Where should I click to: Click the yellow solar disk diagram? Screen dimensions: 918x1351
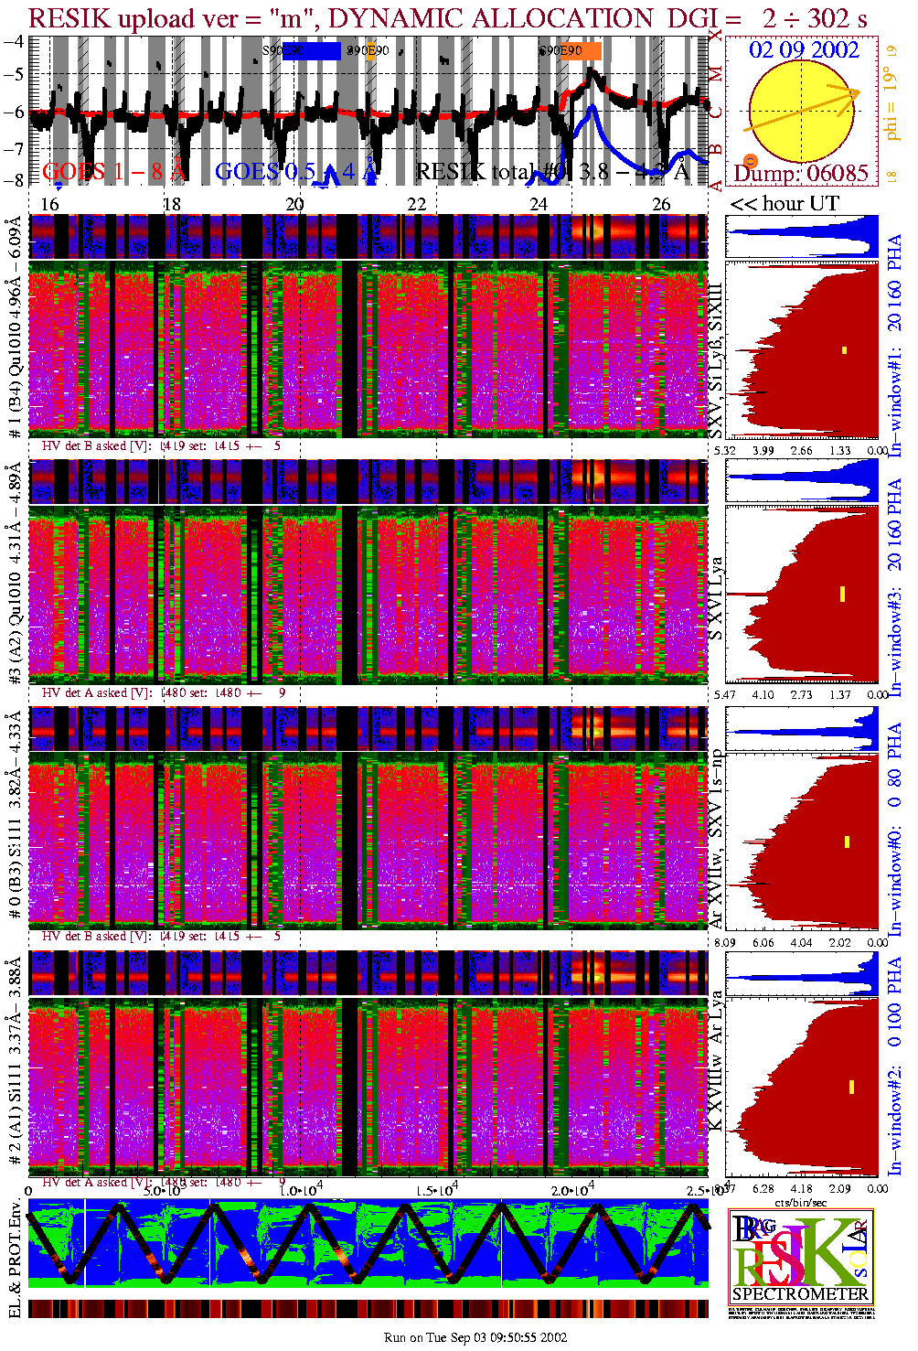tap(799, 112)
